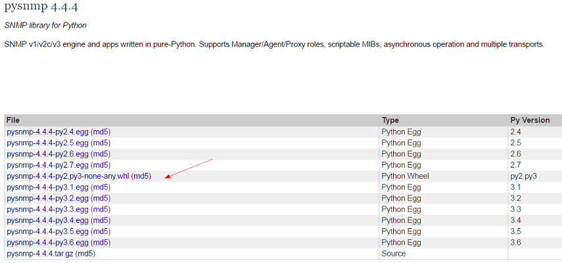Open pysnmp-4.4.4-py2.5.egg download link
The width and height of the screenshot is (562, 263).
[x=48, y=143]
